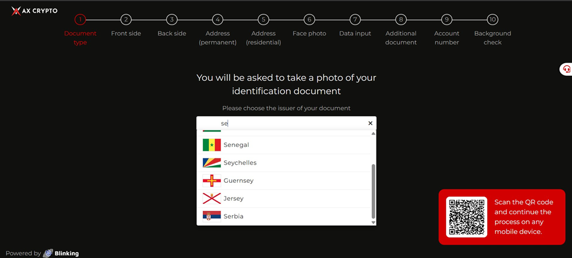Click the country search input field
Screen dimensions: 572x258
click(x=287, y=124)
